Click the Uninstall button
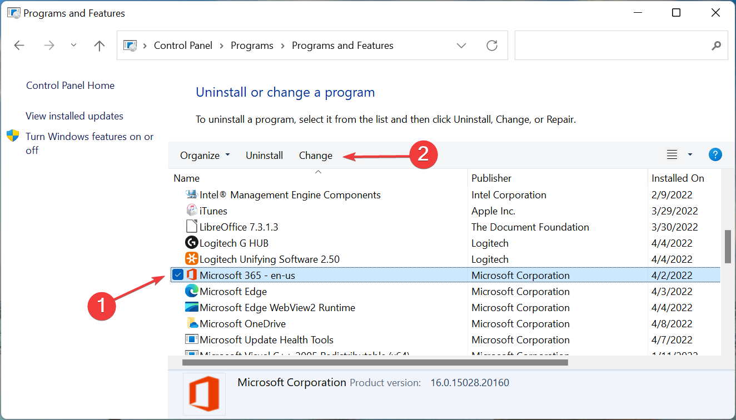Viewport: 736px width, 420px height. pyautogui.click(x=264, y=155)
